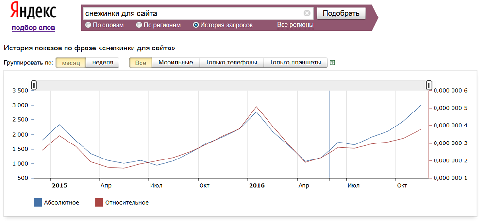Show Все devices tab

[x=141, y=63]
